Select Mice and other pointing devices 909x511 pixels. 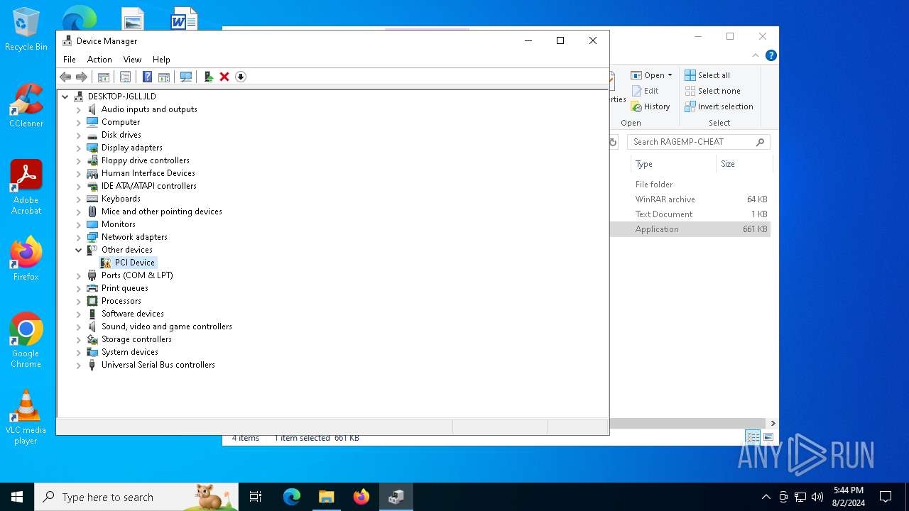162,211
